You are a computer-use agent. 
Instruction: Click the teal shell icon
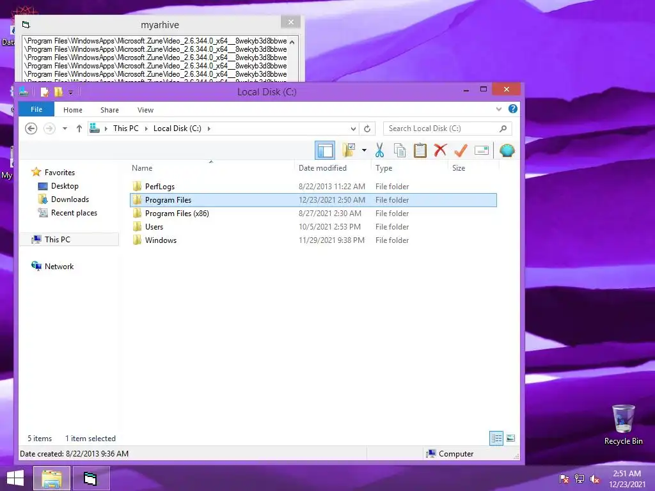pyautogui.click(x=507, y=150)
